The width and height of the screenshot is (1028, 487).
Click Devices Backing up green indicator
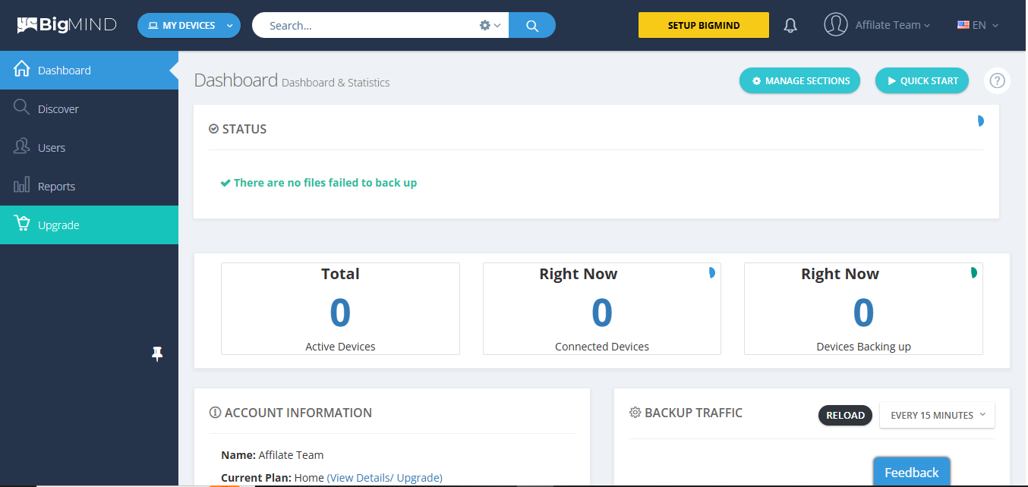coord(973,272)
